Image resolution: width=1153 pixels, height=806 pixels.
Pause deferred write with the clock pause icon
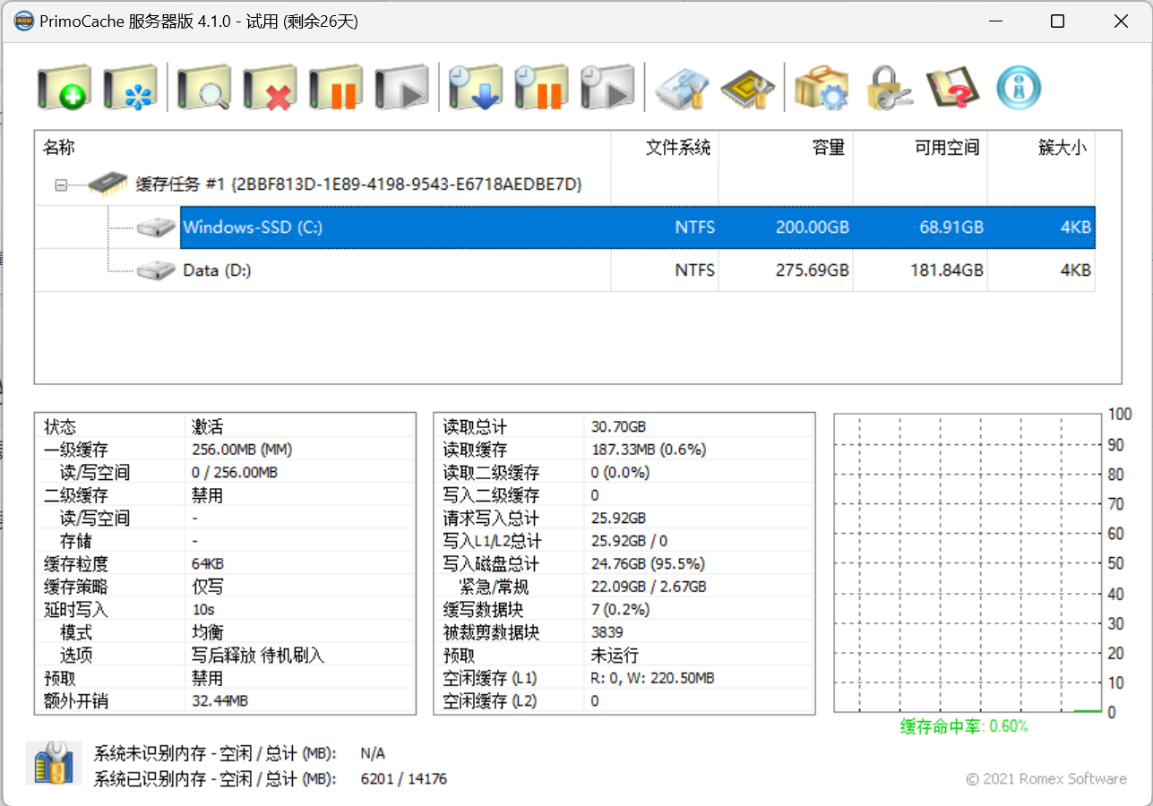[x=541, y=88]
